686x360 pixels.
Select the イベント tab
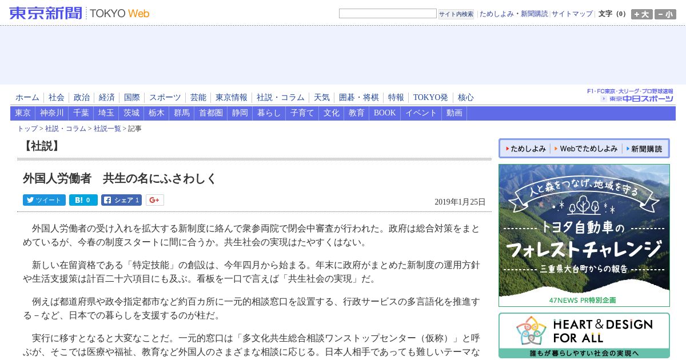pos(421,113)
